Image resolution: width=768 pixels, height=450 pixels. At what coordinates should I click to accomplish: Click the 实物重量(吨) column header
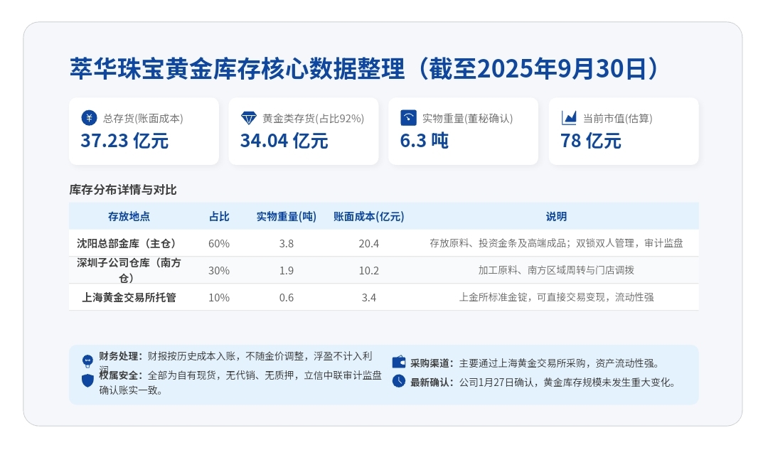[x=287, y=216]
